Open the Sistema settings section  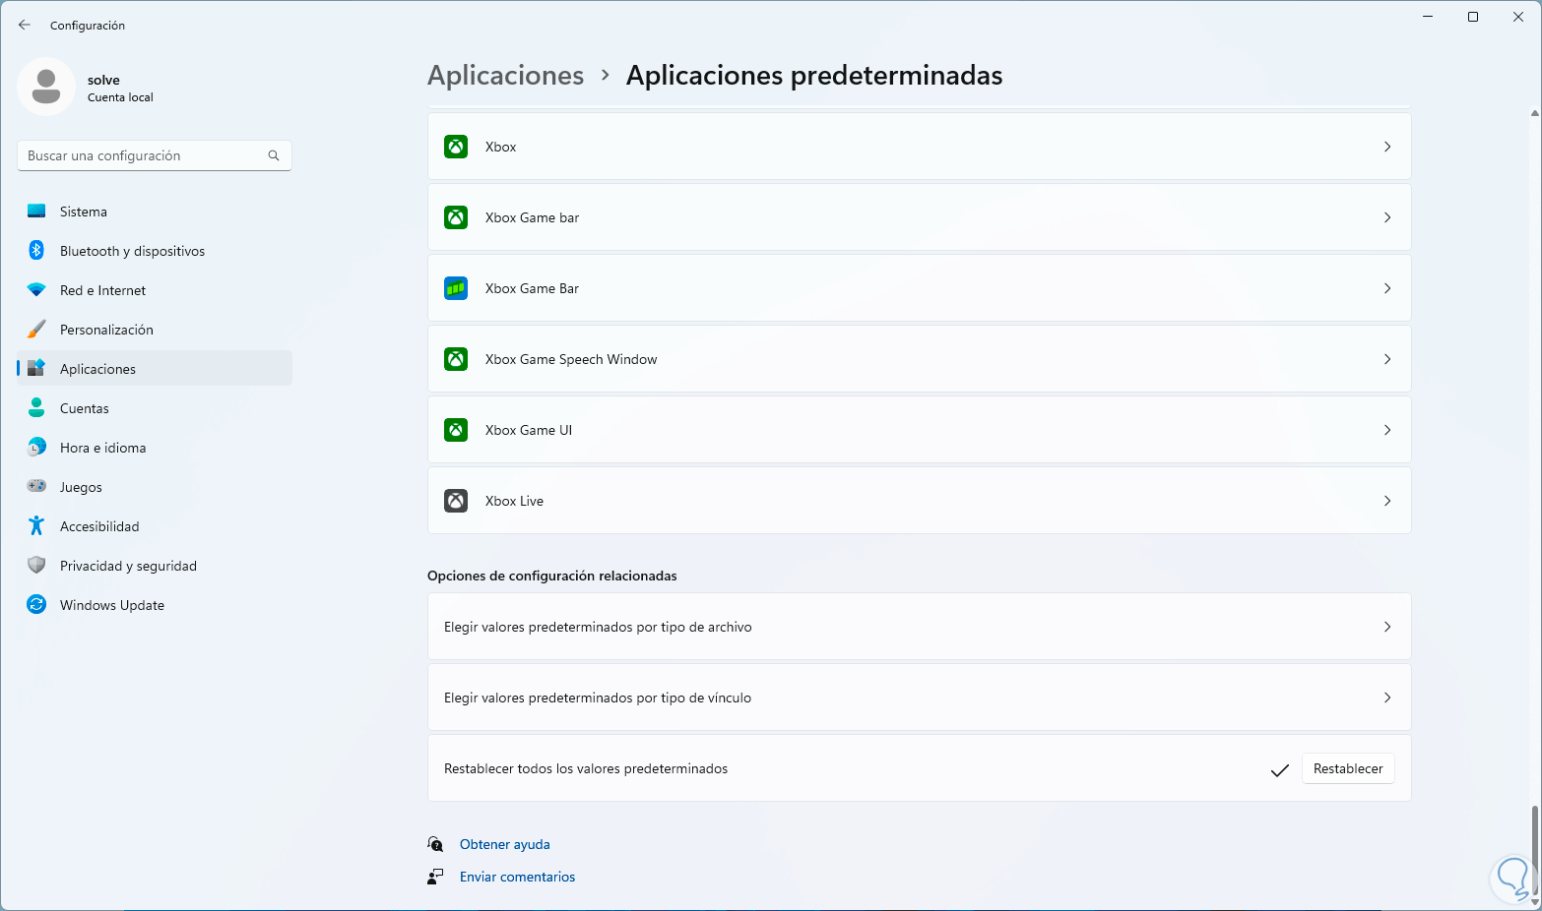pos(84,212)
